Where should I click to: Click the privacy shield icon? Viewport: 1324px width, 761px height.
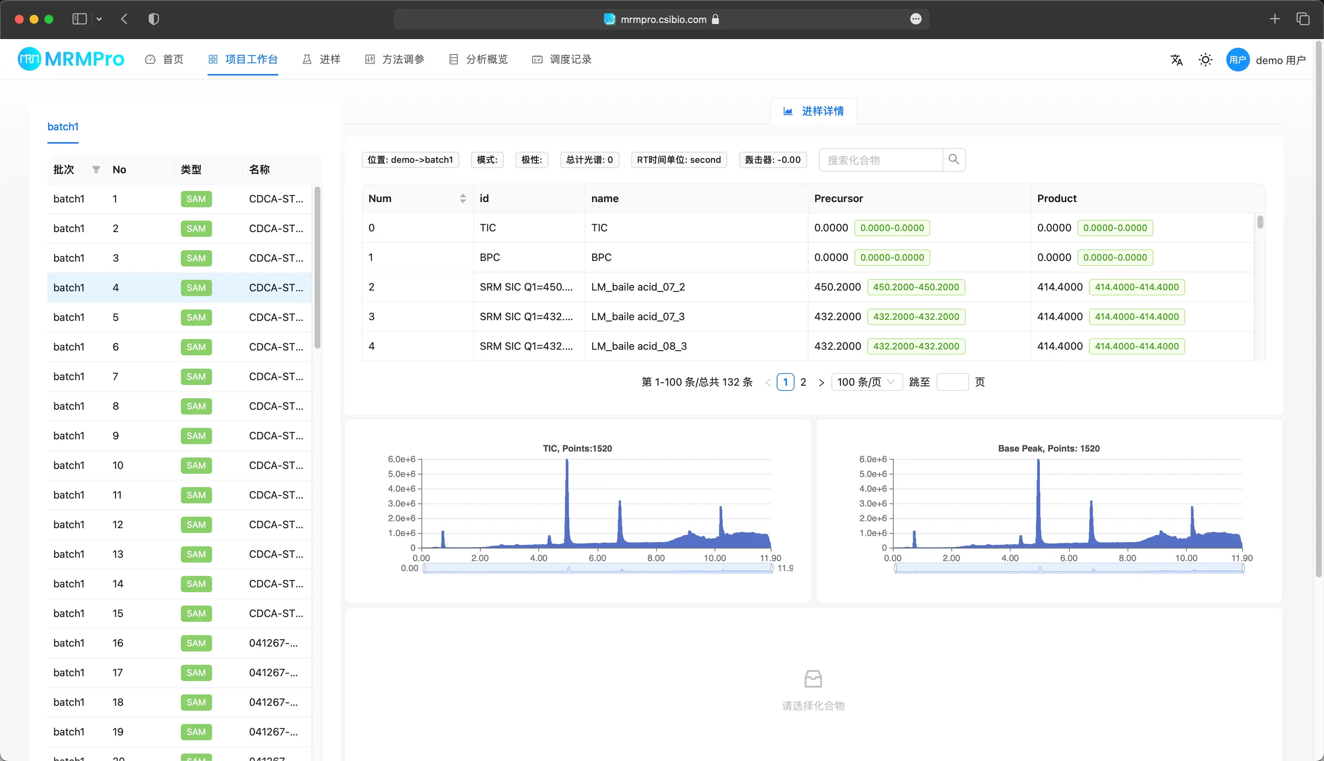pyautogui.click(x=154, y=19)
